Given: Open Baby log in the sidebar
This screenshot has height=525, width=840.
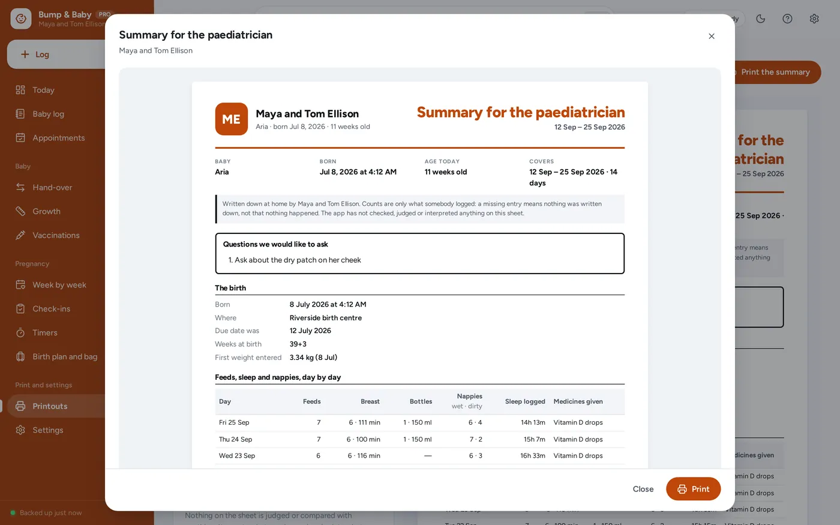Looking at the screenshot, I should click(x=48, y=114).
